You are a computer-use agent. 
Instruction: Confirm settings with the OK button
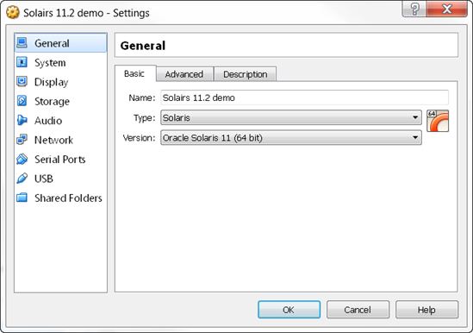[289, 310]
